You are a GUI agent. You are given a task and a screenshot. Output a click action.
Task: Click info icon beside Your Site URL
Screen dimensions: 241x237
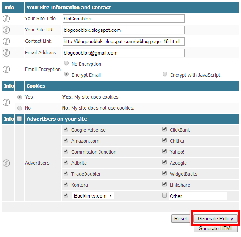[6, 30]
